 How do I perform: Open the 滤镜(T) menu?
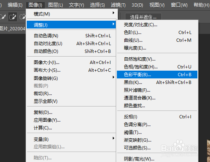click(x=118, y=5)
